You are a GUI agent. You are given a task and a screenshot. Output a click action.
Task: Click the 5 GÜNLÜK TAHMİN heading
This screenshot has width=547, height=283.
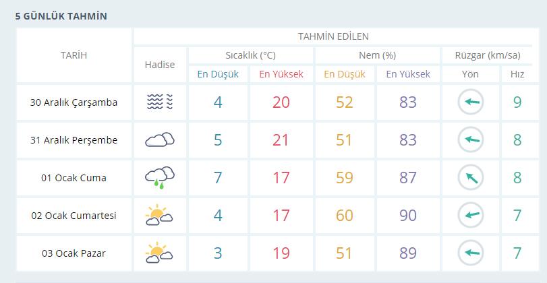[61, 16]
